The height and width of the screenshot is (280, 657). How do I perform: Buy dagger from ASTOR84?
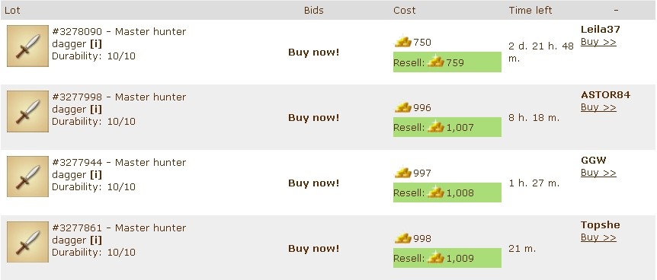[x=598, y=107]
